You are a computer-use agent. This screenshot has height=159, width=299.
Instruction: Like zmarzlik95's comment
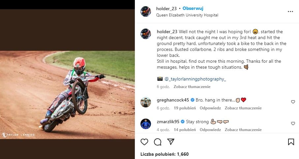click(293, 124)
